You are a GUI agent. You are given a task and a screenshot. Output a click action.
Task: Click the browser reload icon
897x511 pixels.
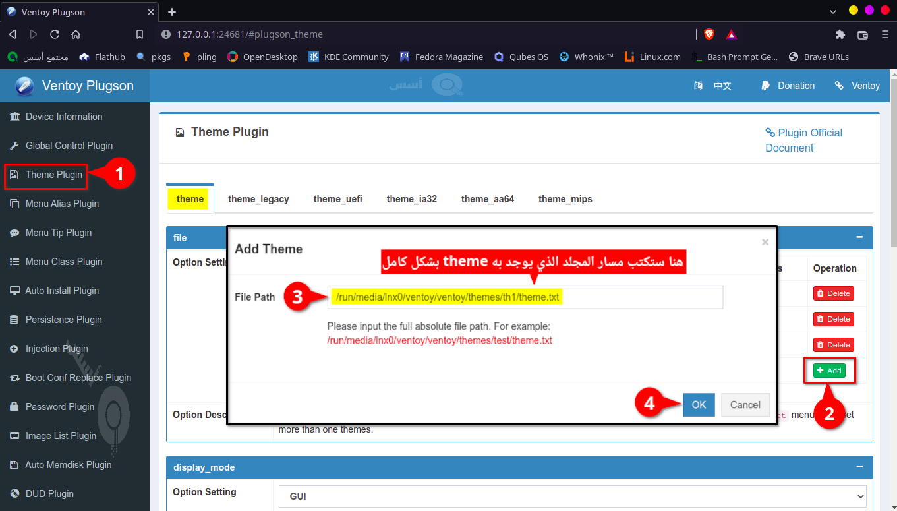(55, 34)
